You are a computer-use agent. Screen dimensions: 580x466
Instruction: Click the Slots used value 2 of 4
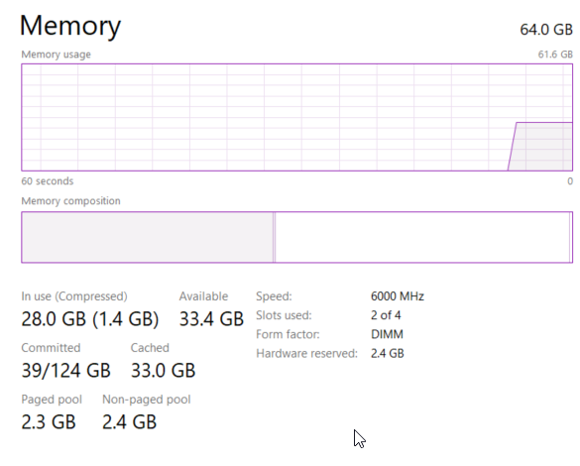[x=386, y=315]
